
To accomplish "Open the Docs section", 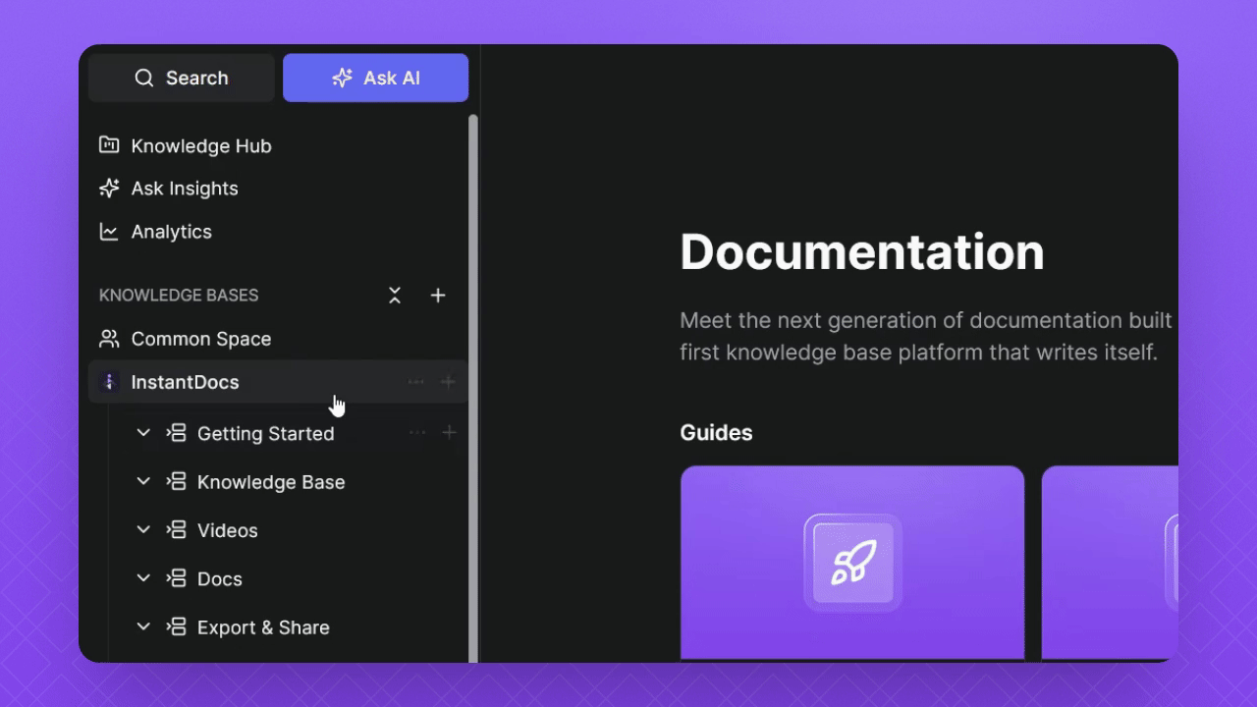I will click(220, 579).
